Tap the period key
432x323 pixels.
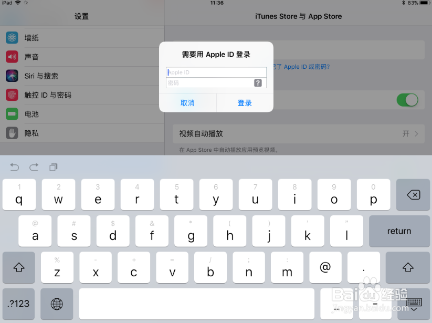[364, 267]
